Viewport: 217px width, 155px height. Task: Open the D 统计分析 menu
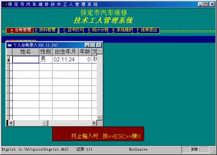pyautogui.click(x=96, y=30)
